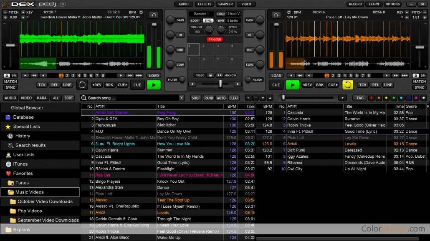
Task: Switch to the SAMPLER tab
Action: (x=225, y=4)
